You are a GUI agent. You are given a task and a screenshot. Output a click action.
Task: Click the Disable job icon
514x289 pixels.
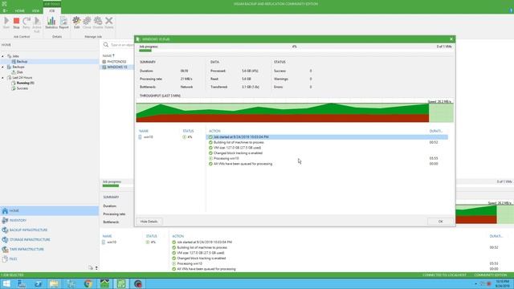(98, 23)
